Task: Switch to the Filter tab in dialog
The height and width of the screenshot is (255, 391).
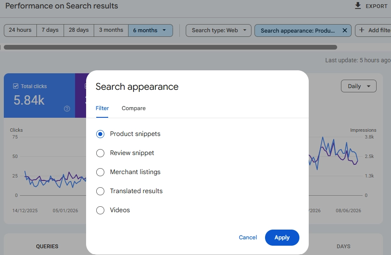Action: click(x=102, y=108)
